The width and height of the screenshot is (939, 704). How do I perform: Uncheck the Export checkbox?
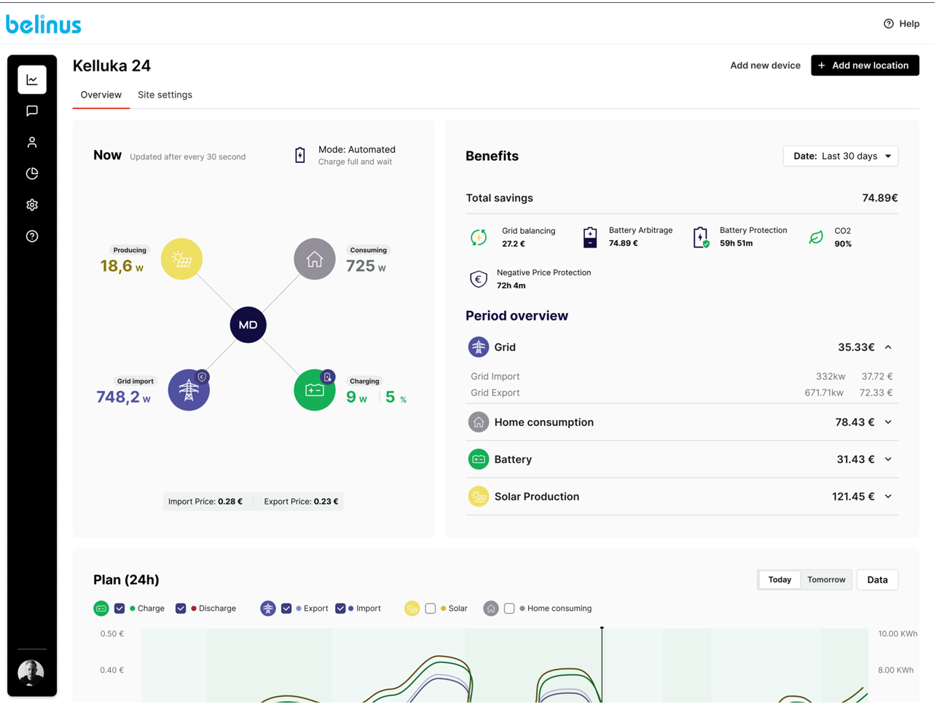tap(286, 609)
